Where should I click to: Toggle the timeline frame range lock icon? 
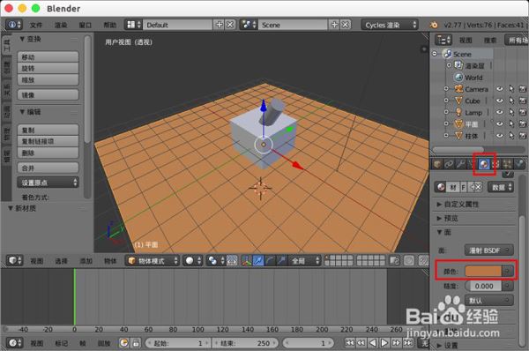(136, 343)
